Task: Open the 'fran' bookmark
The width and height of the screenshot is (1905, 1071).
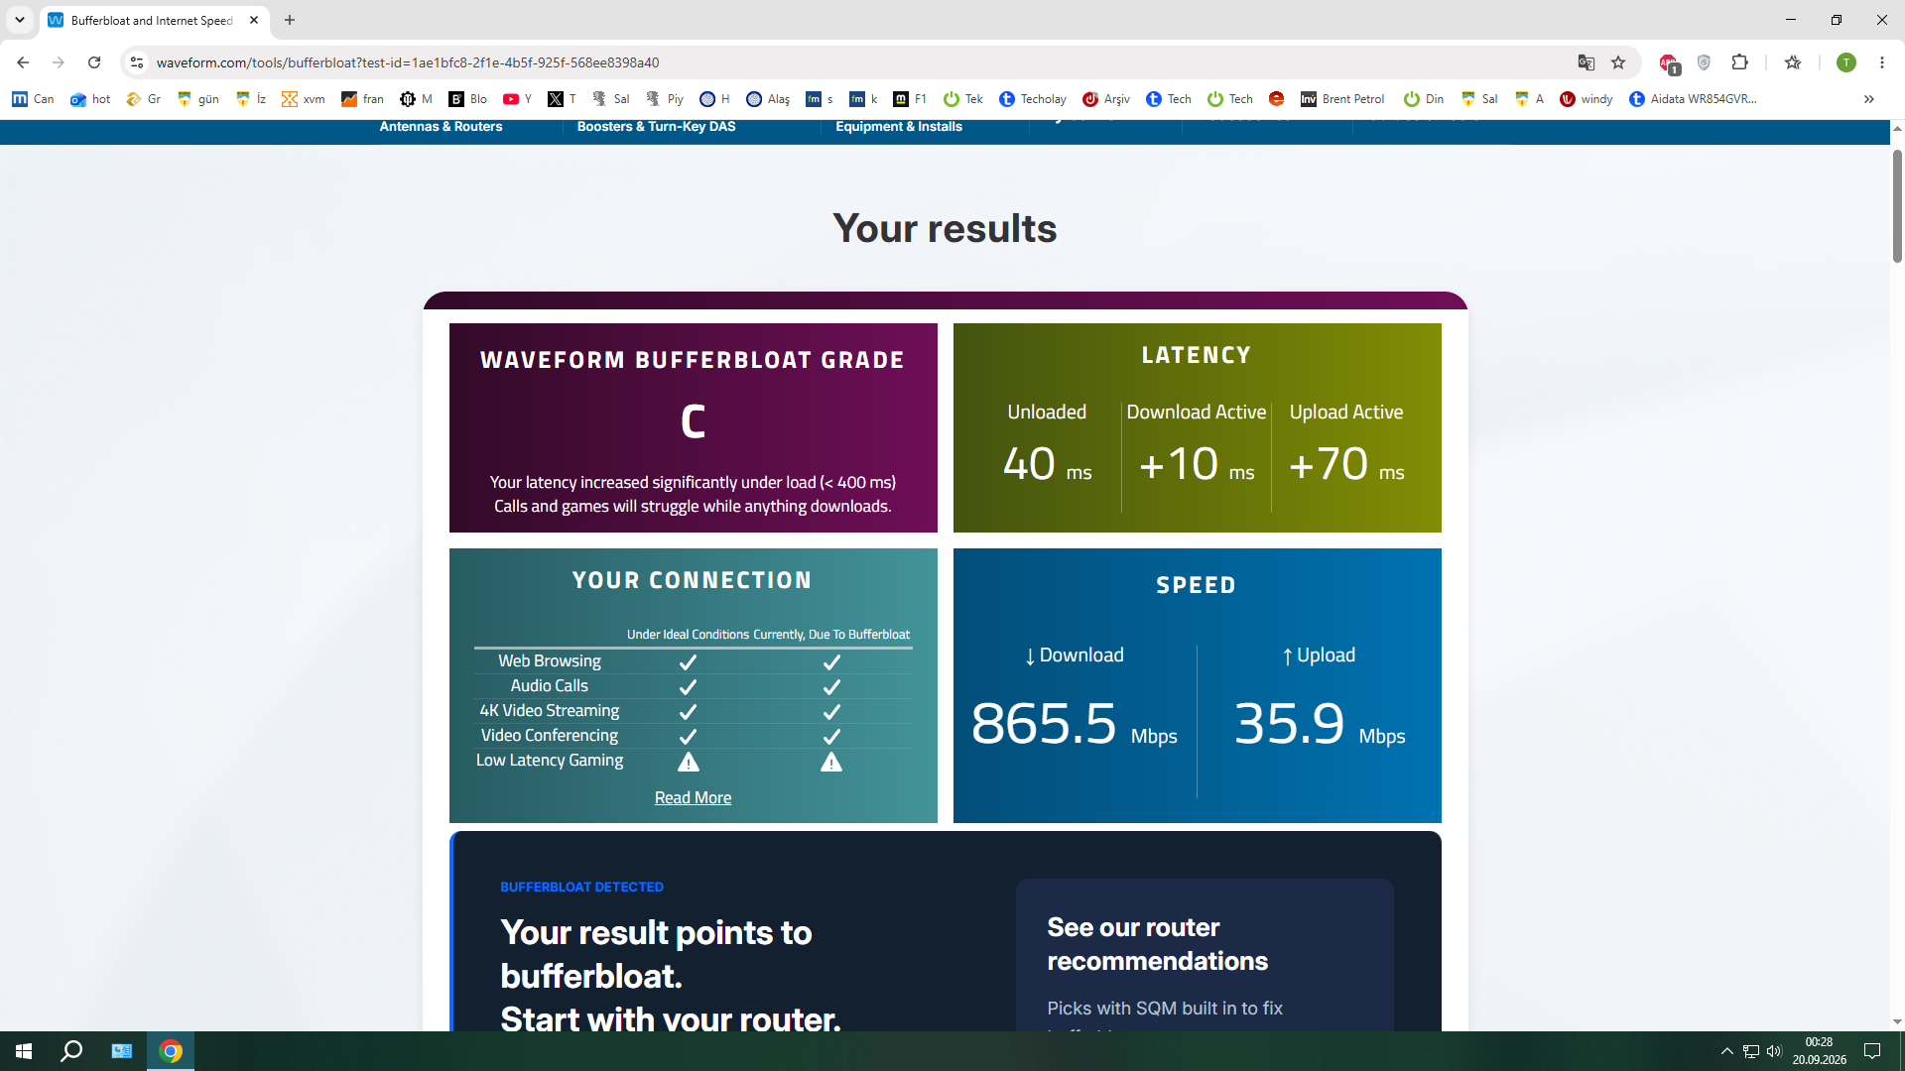Action: click(362, 99)
